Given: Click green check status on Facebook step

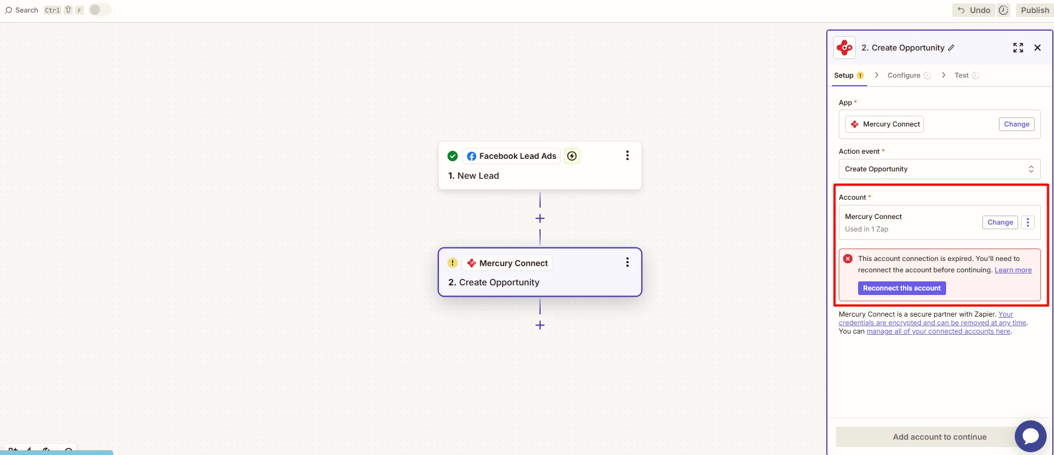Looking at the screenshot, I should click(x=453, y=156).
